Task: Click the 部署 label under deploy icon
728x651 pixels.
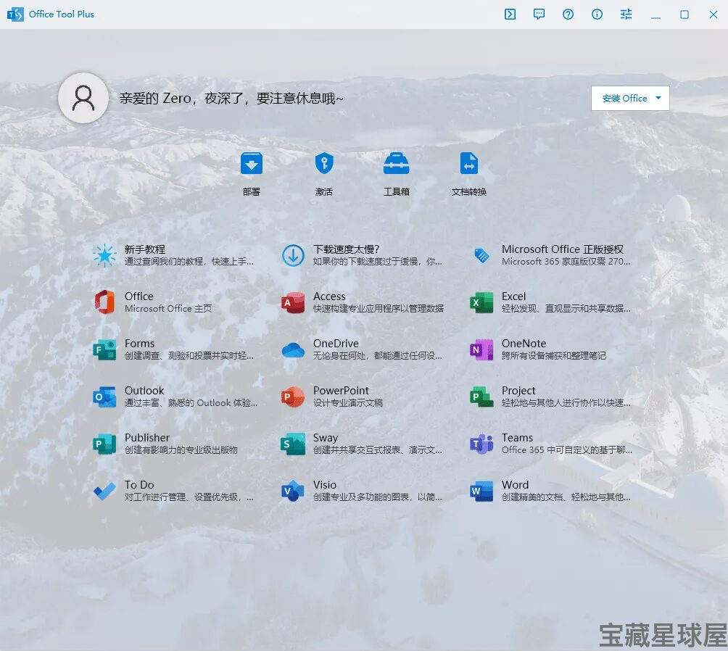Action: click(x=251, y=191)
